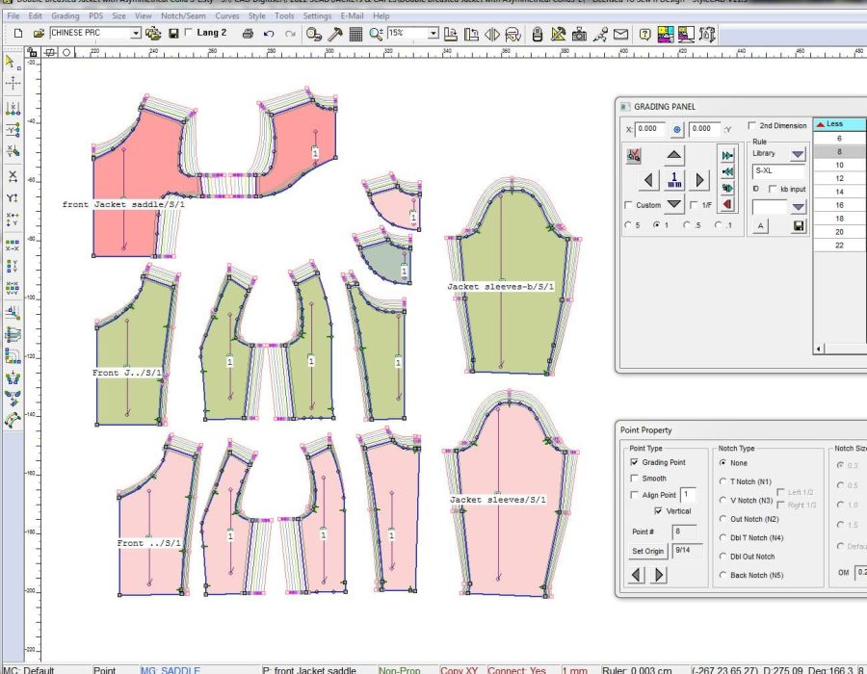Open the CHINESE PRC language dropdown

click(136, 34)
